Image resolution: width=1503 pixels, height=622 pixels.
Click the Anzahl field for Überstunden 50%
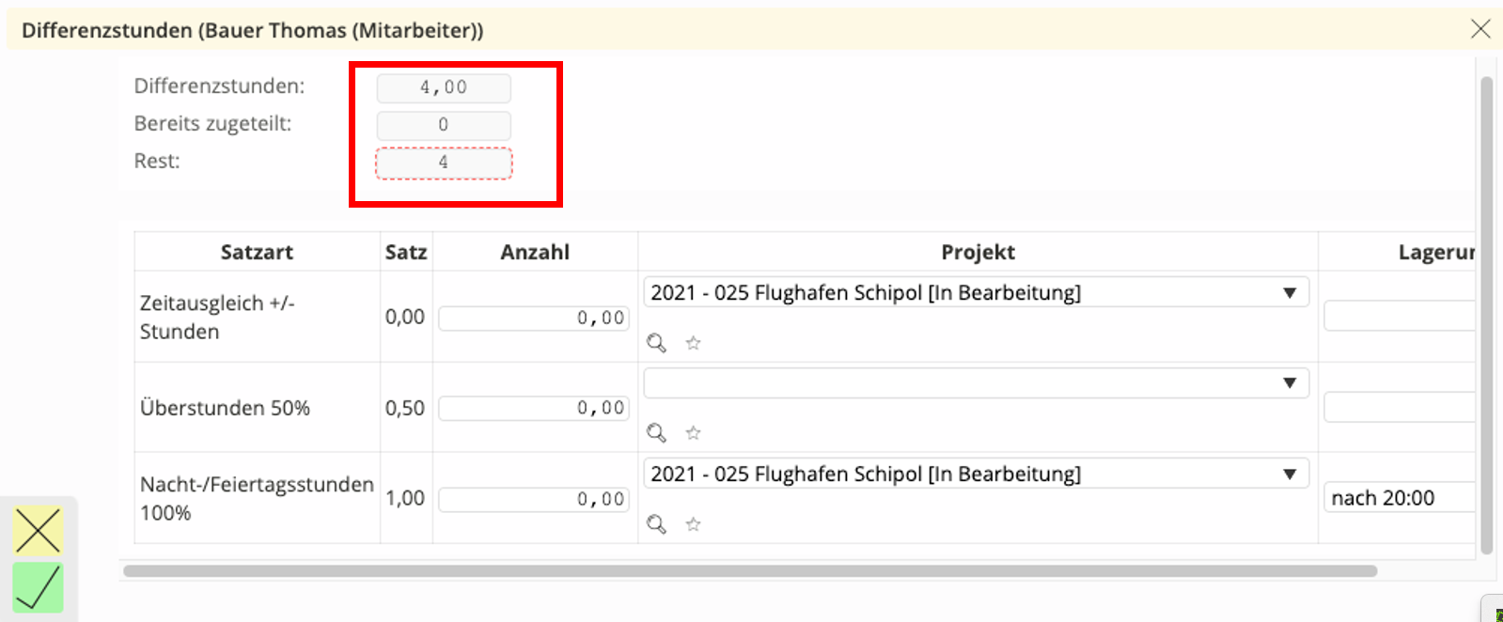coord(533,407)
